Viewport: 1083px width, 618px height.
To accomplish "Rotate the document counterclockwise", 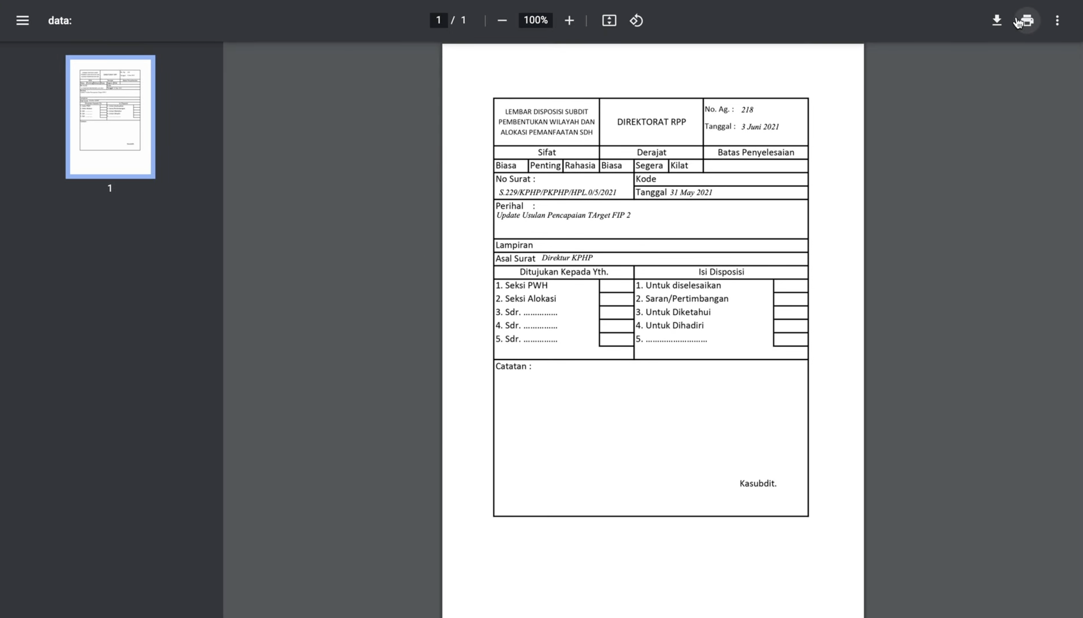I will (x=636, y=20).
